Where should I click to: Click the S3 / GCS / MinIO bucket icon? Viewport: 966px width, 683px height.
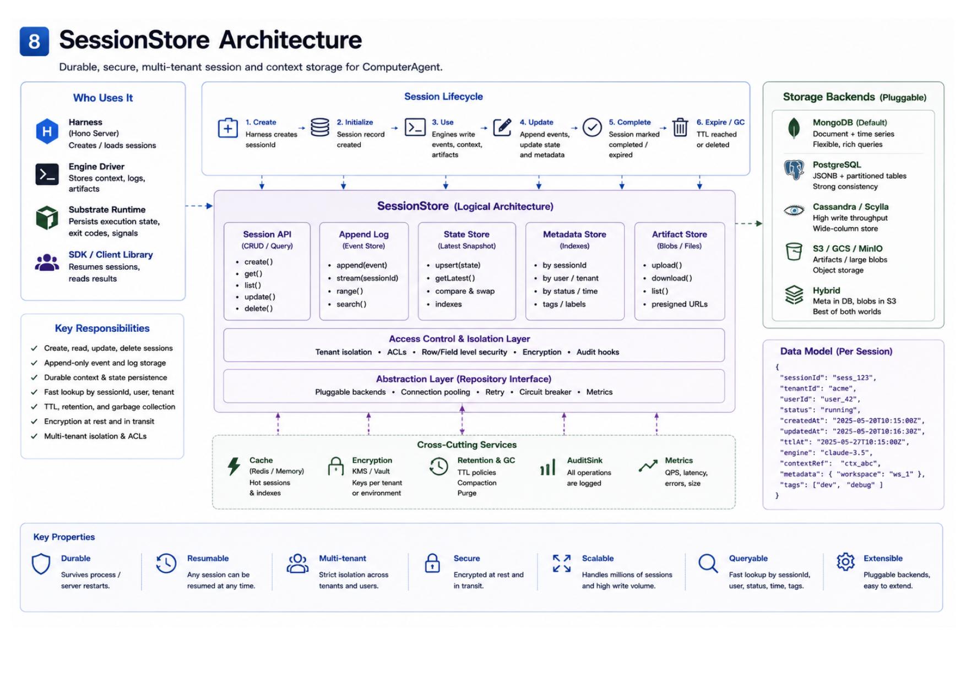coord(794,252)
